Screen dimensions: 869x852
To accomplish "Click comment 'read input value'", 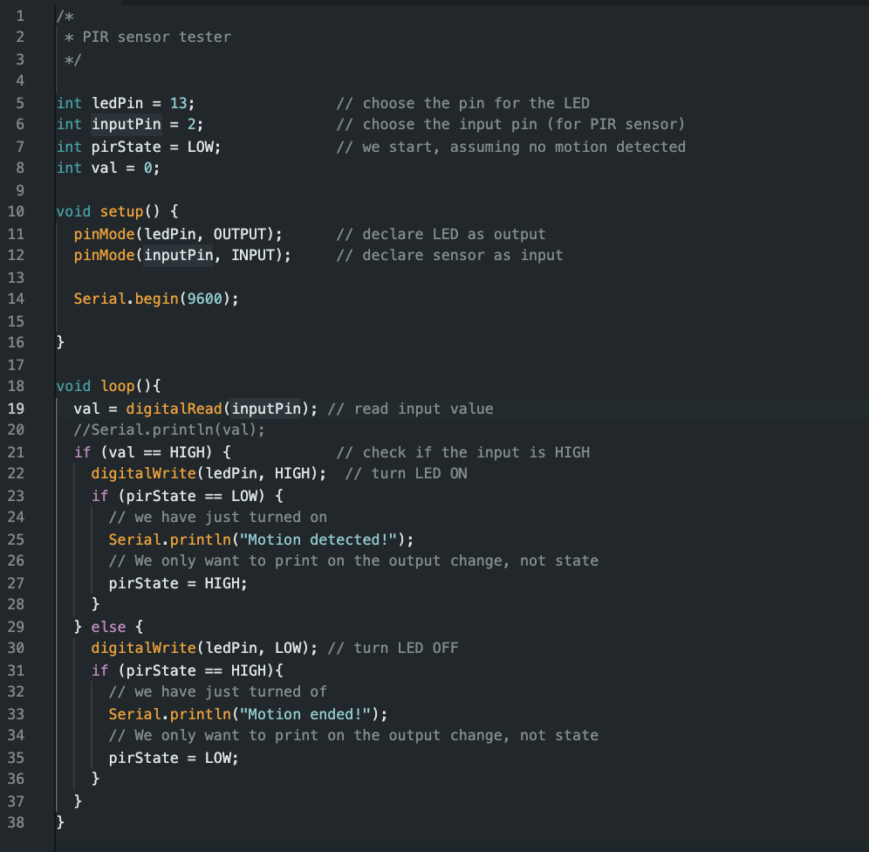I will [x=423, y=409].
